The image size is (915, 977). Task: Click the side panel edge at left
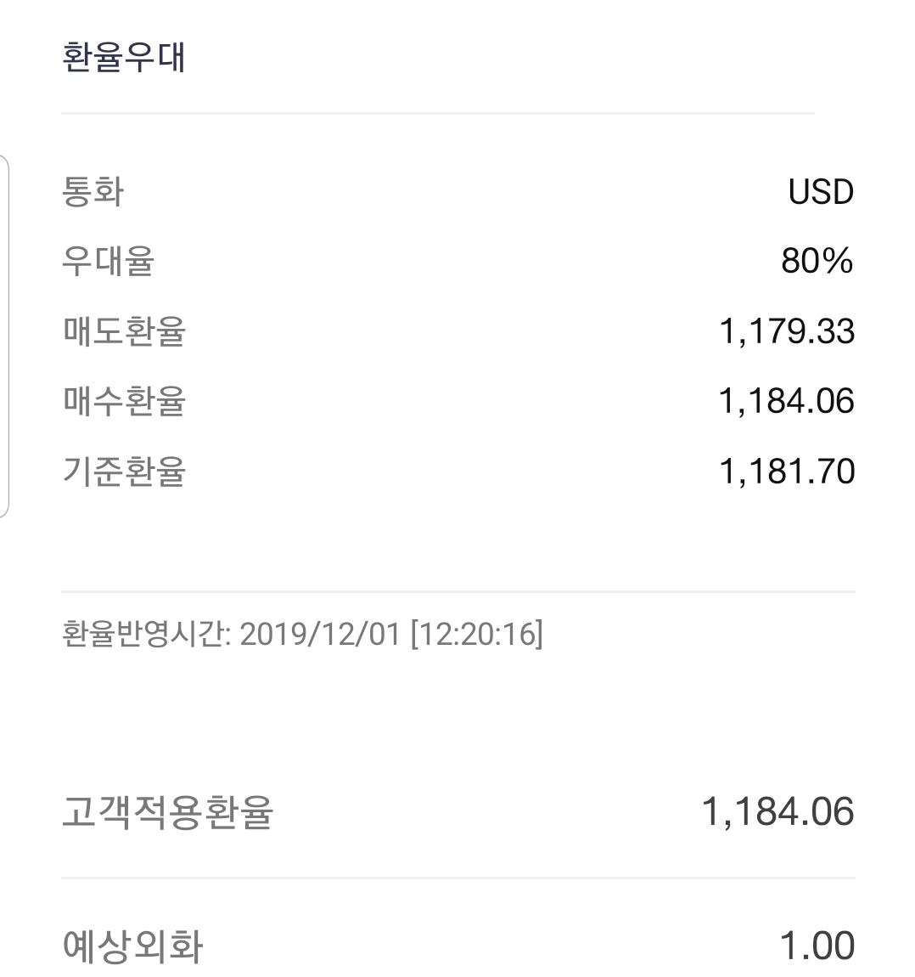(x=4, y=336)
